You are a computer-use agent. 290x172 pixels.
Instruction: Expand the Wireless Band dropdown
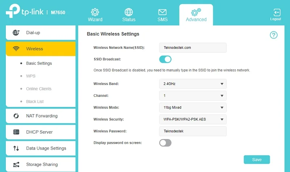tap(192, 84)
